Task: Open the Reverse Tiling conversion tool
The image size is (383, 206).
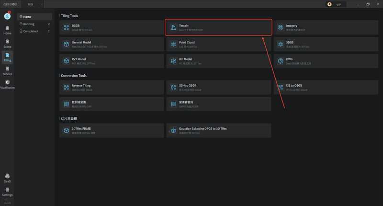Action: (112, 87)
